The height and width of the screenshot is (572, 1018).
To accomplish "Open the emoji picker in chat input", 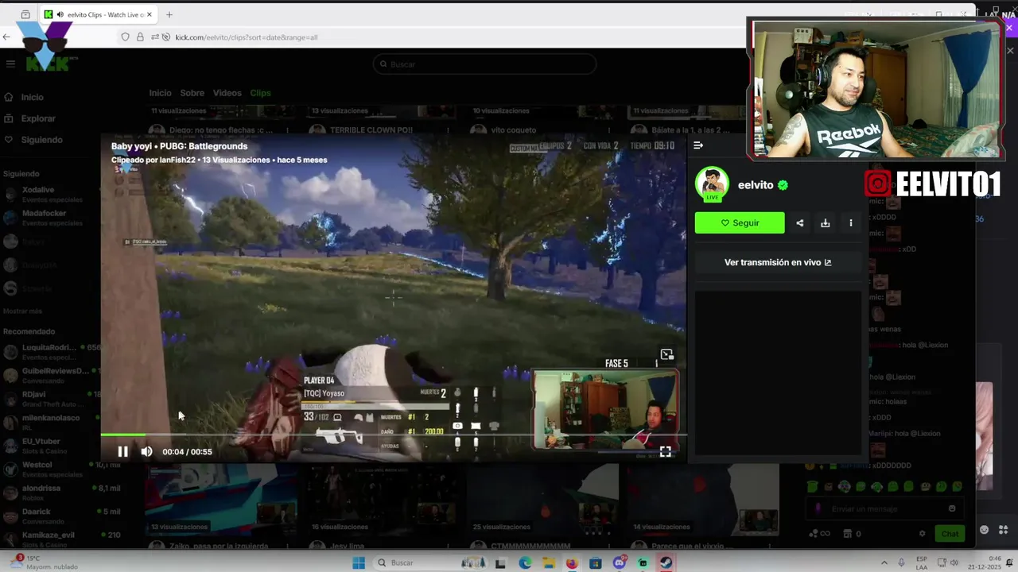I will click(x=952, y=508).
